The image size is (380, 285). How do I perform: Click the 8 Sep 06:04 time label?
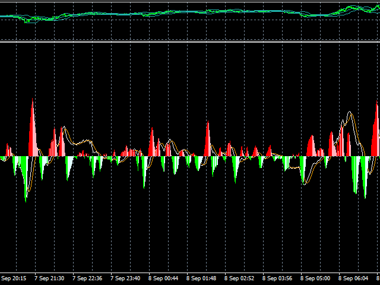[x=353, y=278]
